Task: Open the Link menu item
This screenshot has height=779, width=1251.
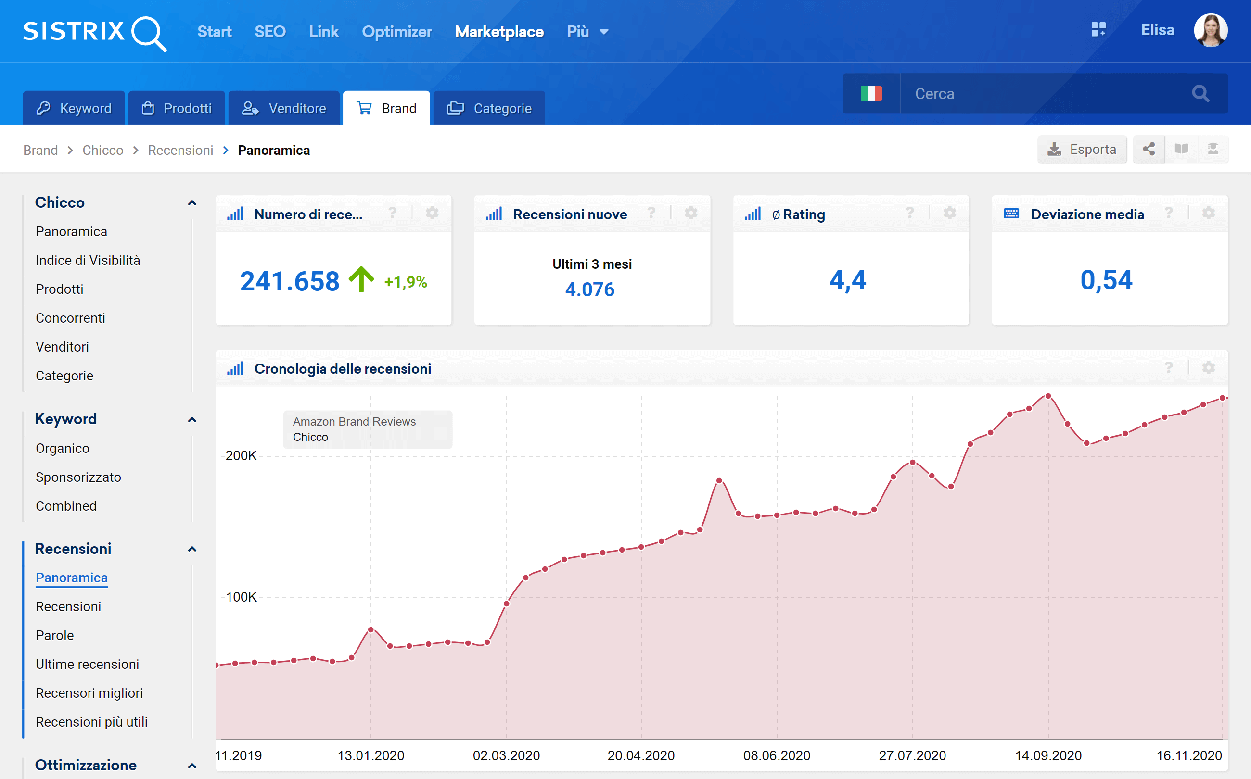Action: click(324, 32)
